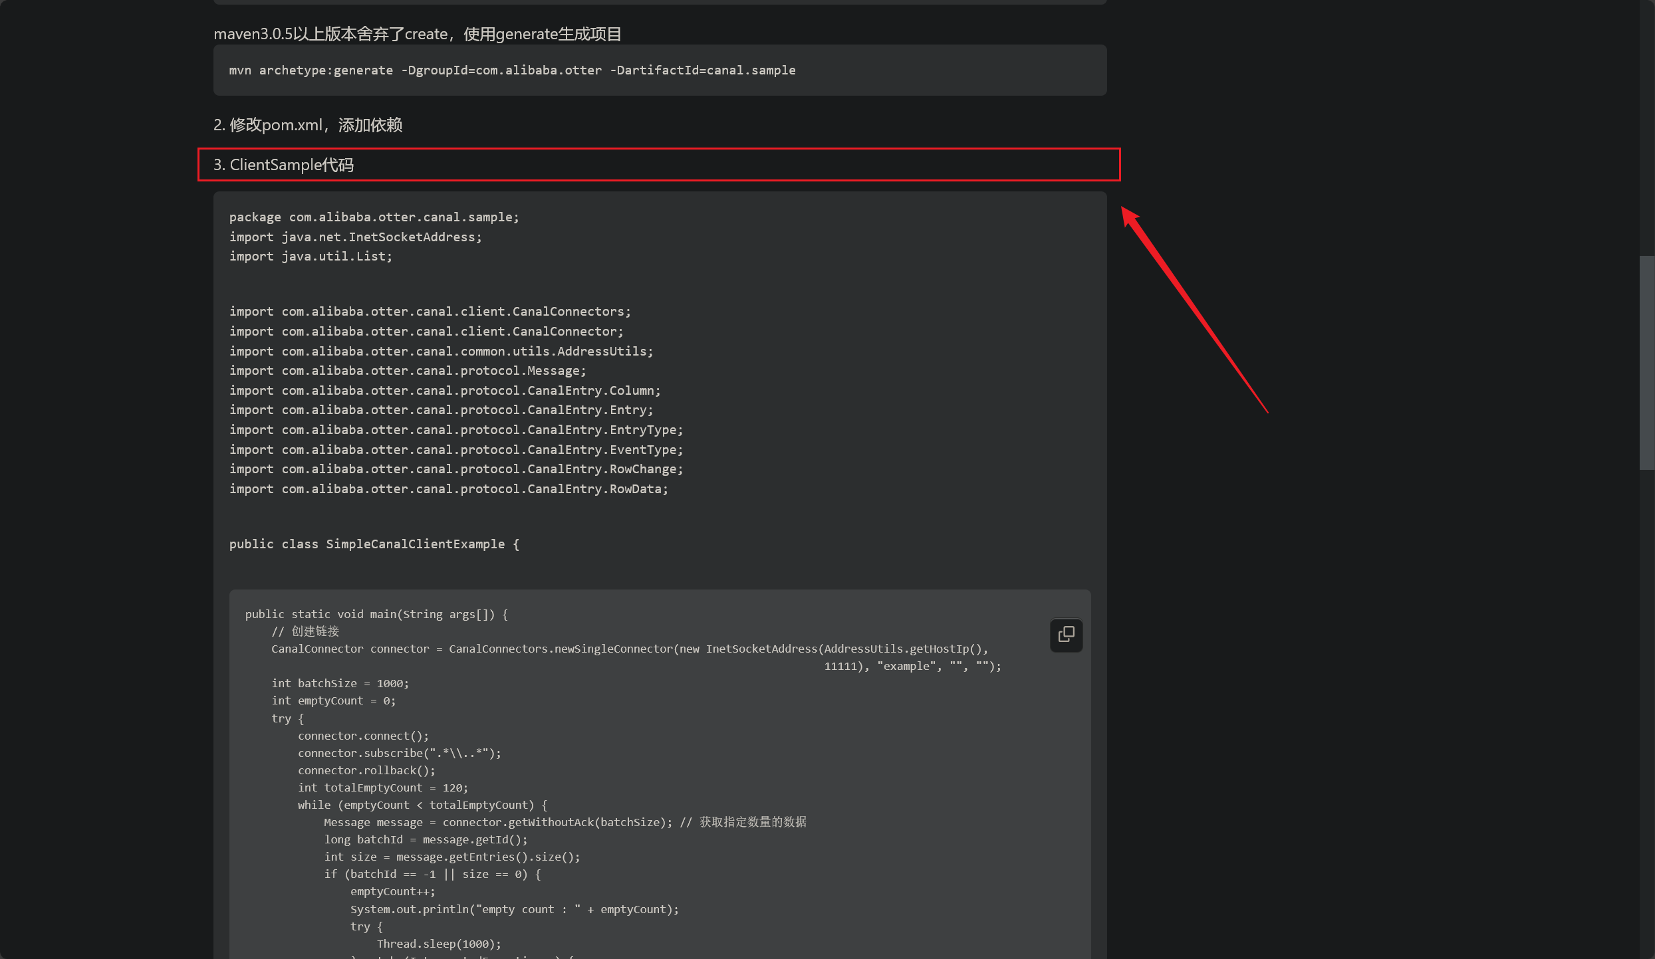Click the CanalEntry.EventType import line
Image resolution: width=1655 pixels, height=959 pixels.
coord(456,450)
